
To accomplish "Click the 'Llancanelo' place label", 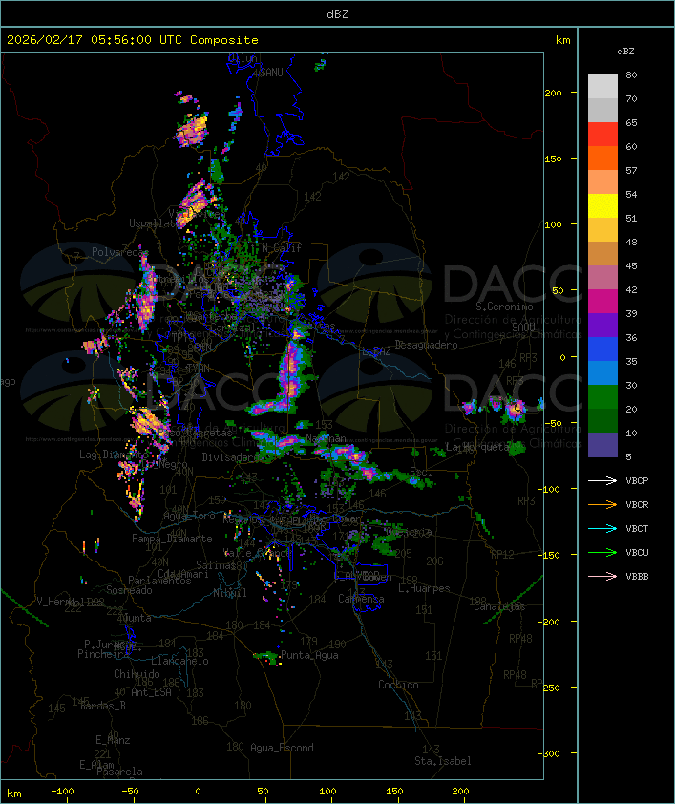I will [x=179, y=661].
